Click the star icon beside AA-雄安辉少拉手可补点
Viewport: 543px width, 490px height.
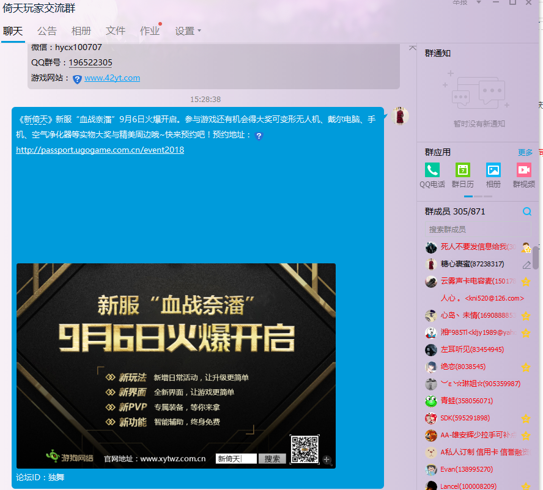(526, 436)
